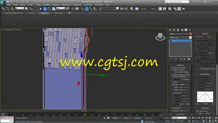Screen dimensions: 218x123
Task: Expand the Interpolation rollout
Action: click(180, 115)
